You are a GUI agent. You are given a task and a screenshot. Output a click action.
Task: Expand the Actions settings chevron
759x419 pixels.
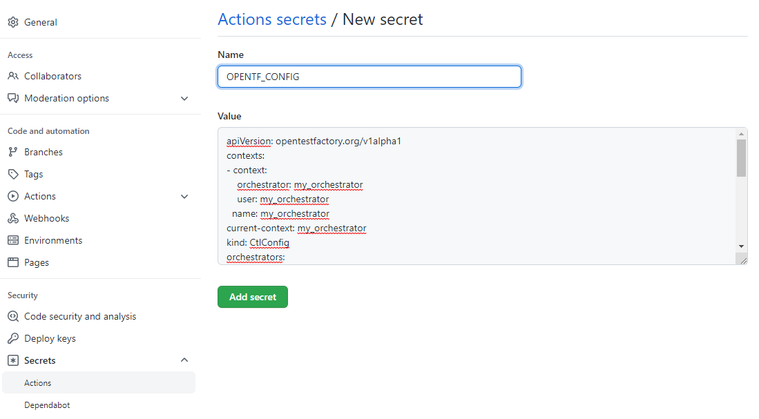[x=184, y=197]
